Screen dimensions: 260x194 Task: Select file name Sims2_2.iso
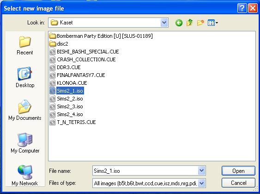click(70, 99)
